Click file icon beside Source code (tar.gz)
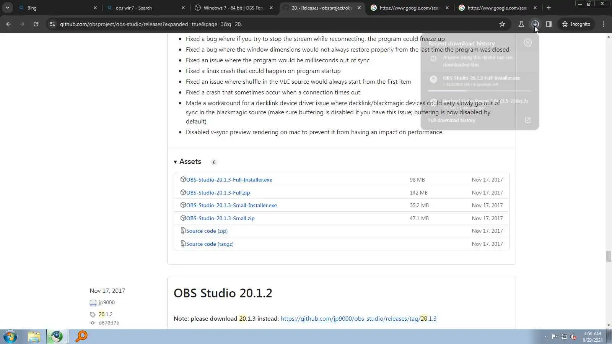 tap(183, 243)
